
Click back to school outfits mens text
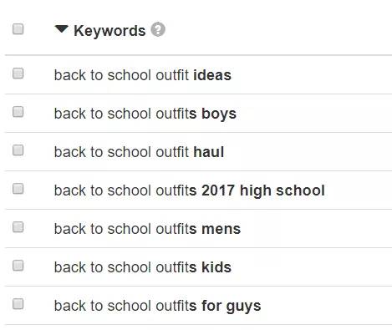coord(147,229)
